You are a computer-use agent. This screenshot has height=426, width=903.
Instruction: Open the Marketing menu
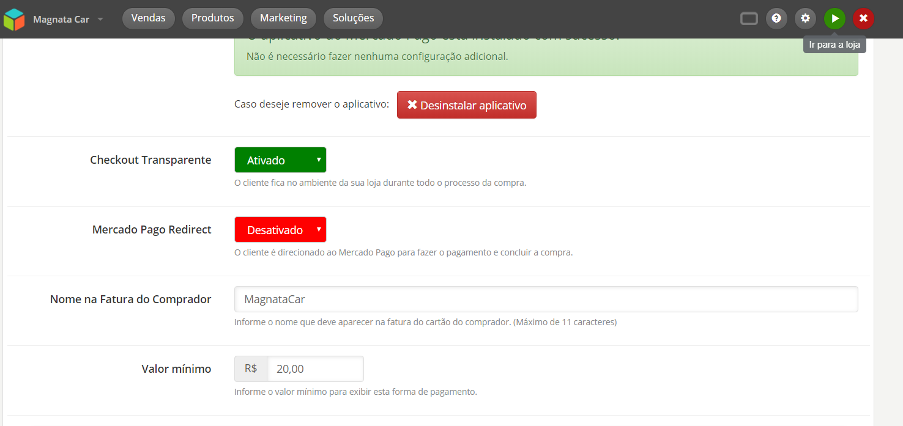(283, 18)
